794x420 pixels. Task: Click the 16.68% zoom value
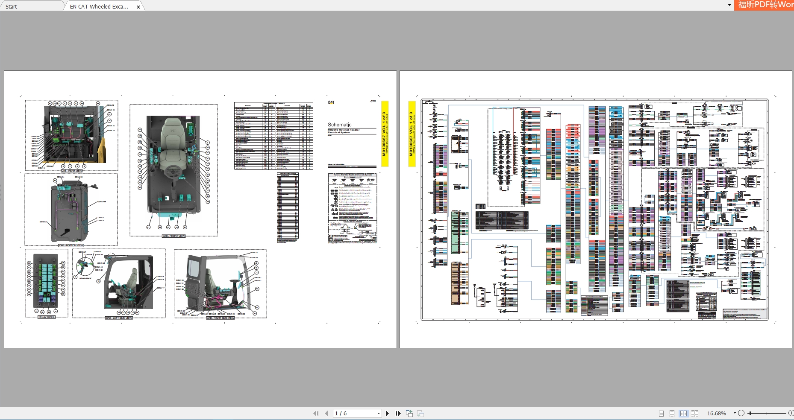(717, 413)
